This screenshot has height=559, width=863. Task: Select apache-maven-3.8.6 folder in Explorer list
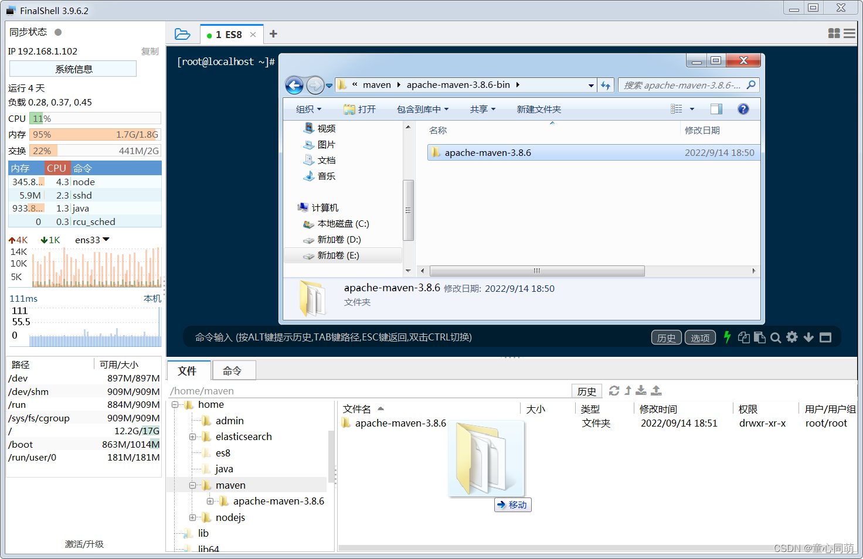click(593, 152)
